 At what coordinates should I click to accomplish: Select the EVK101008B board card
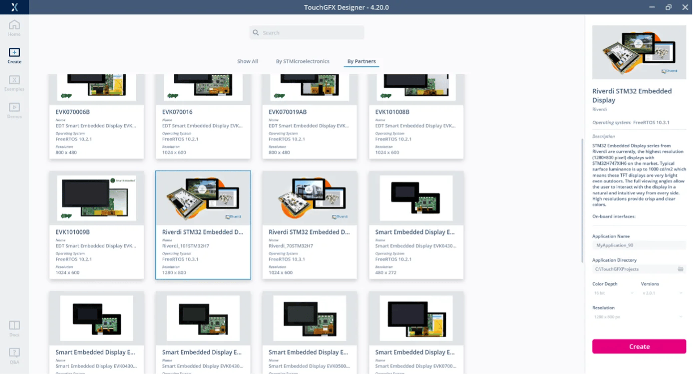[416, 117]
